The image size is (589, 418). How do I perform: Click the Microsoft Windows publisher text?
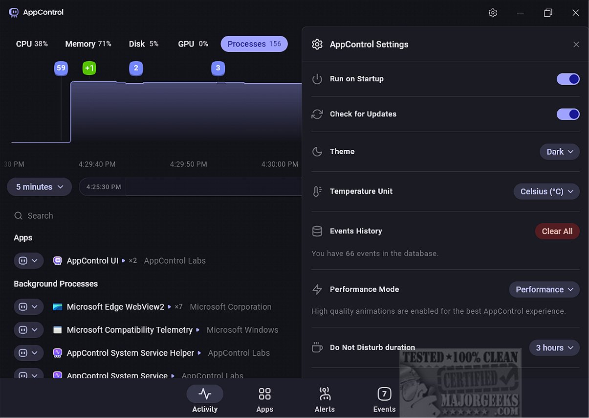tap(242, 330)
